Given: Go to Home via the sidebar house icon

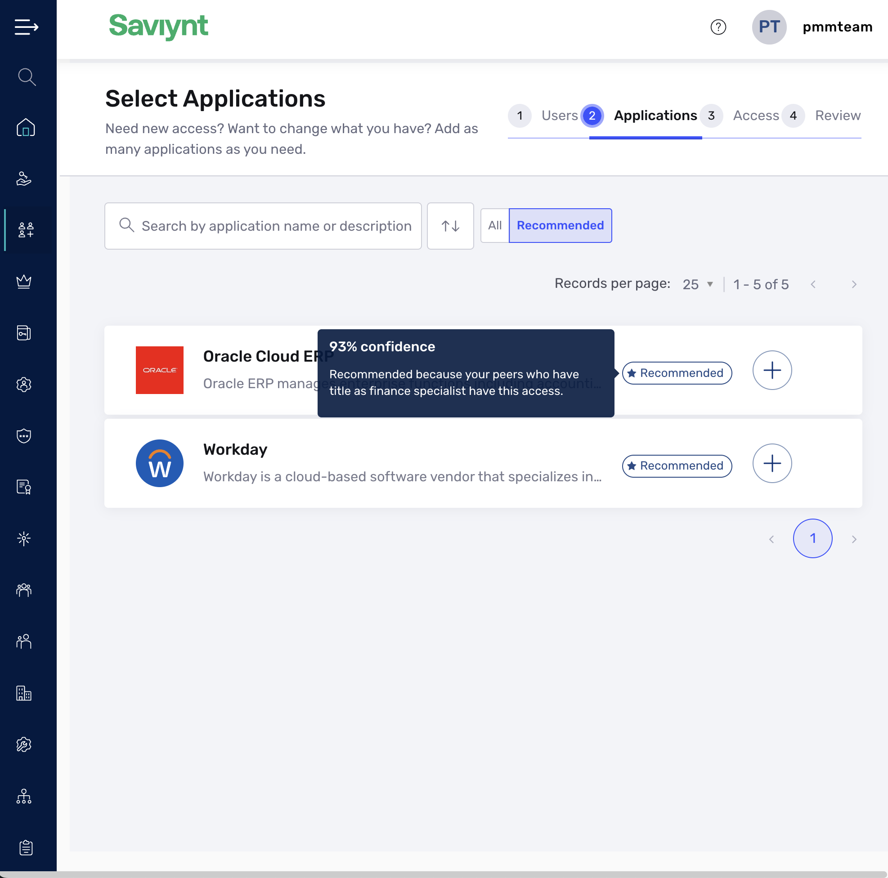Looking at the screenshot, I should click(x=26, y=127).
